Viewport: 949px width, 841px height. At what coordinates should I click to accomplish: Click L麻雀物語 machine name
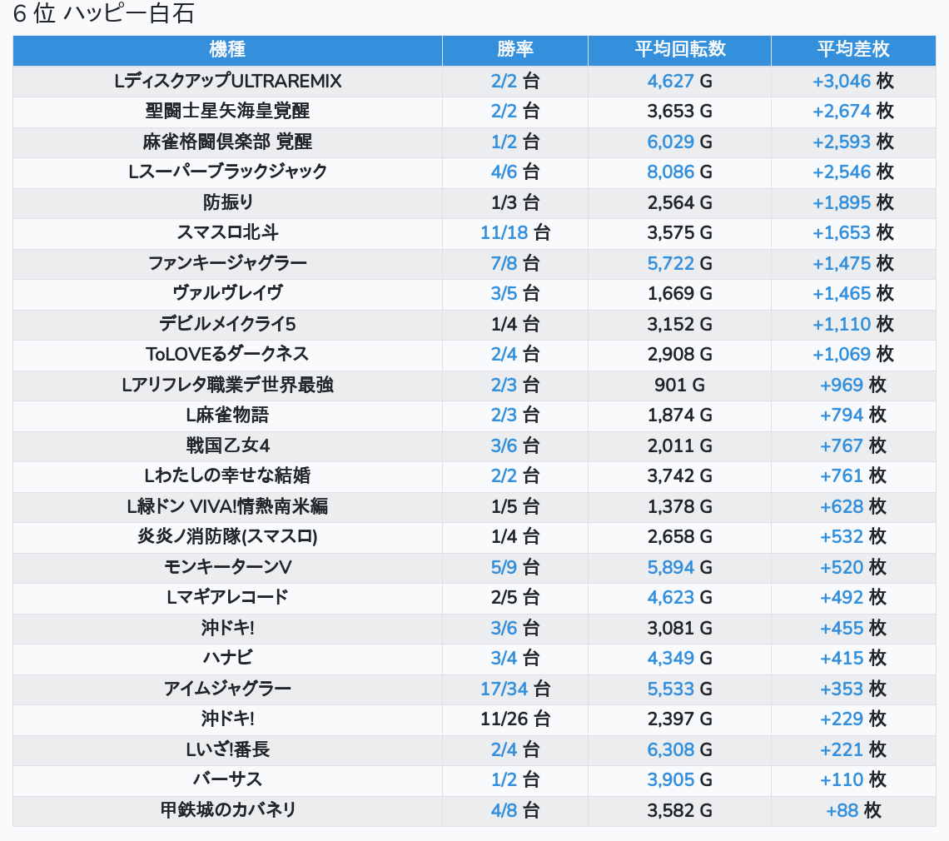pos(227,416)
